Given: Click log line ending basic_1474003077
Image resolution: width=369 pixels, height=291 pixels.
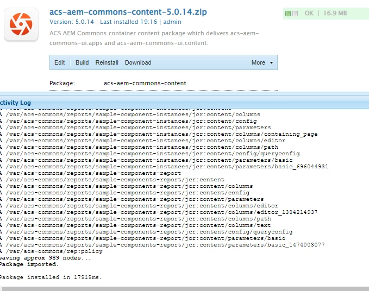Looking at the screenshot, I should (x=162, y=245).
